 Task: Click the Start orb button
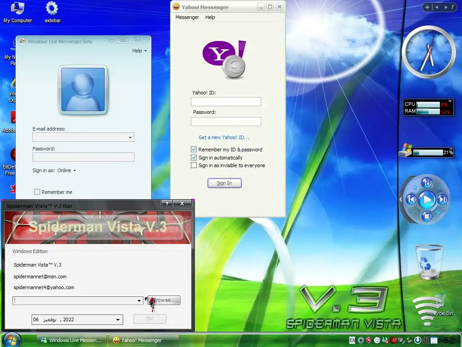pos(12,340)
